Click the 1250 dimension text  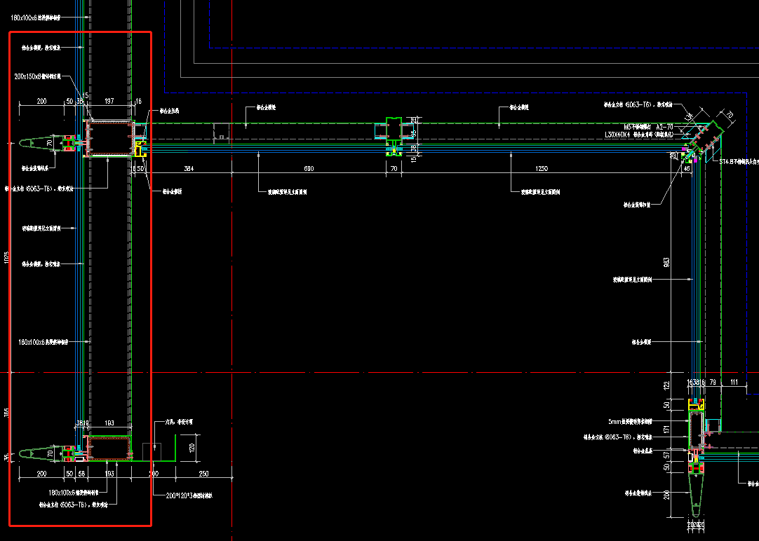[x=541, y=169]
